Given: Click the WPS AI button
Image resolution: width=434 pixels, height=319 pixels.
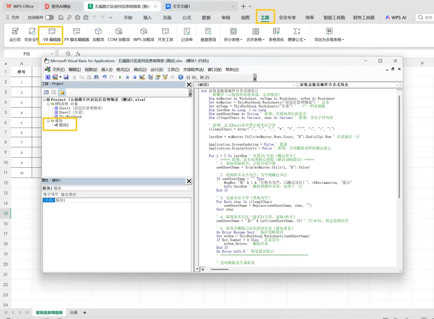Looking at the screenshot, I should point(396,18).
